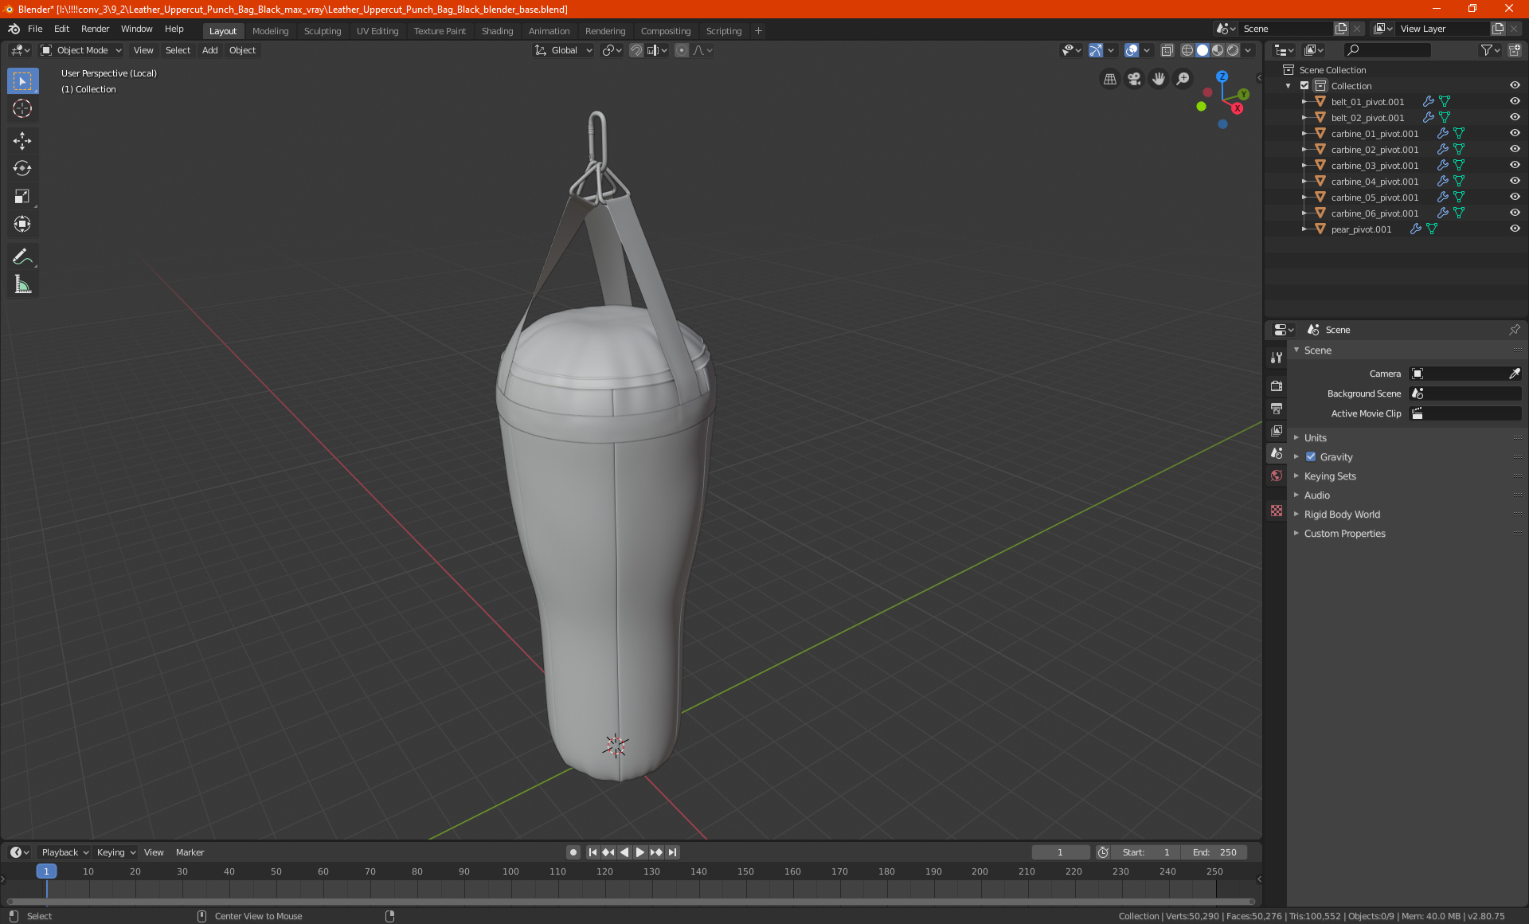Toggle snapping magnet
Viewport: 1529px width, 924px height.
[636, 50]
